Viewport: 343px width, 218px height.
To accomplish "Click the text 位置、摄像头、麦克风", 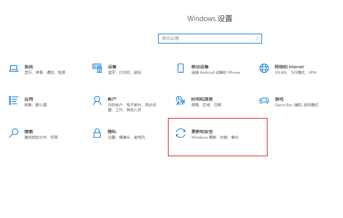I will (x=126, y=137).
